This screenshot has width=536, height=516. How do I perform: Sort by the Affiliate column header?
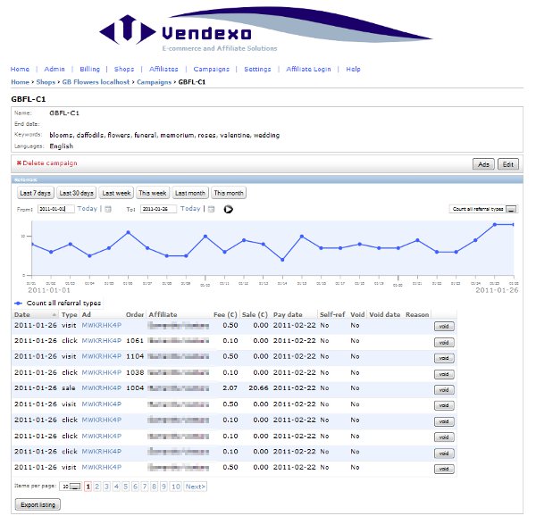pos(163,314)
